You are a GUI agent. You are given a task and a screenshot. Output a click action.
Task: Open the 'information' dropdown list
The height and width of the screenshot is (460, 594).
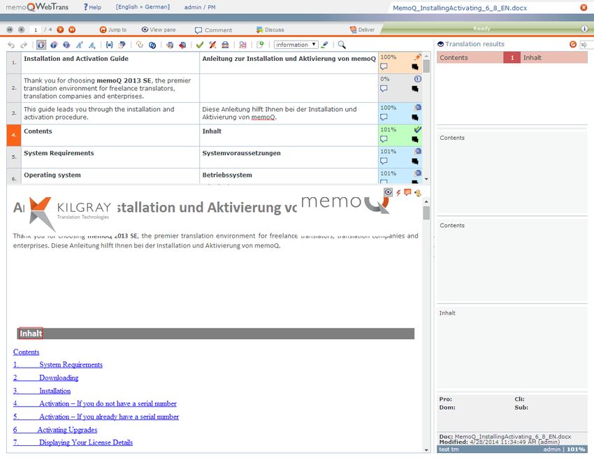(x=296, y=45)
